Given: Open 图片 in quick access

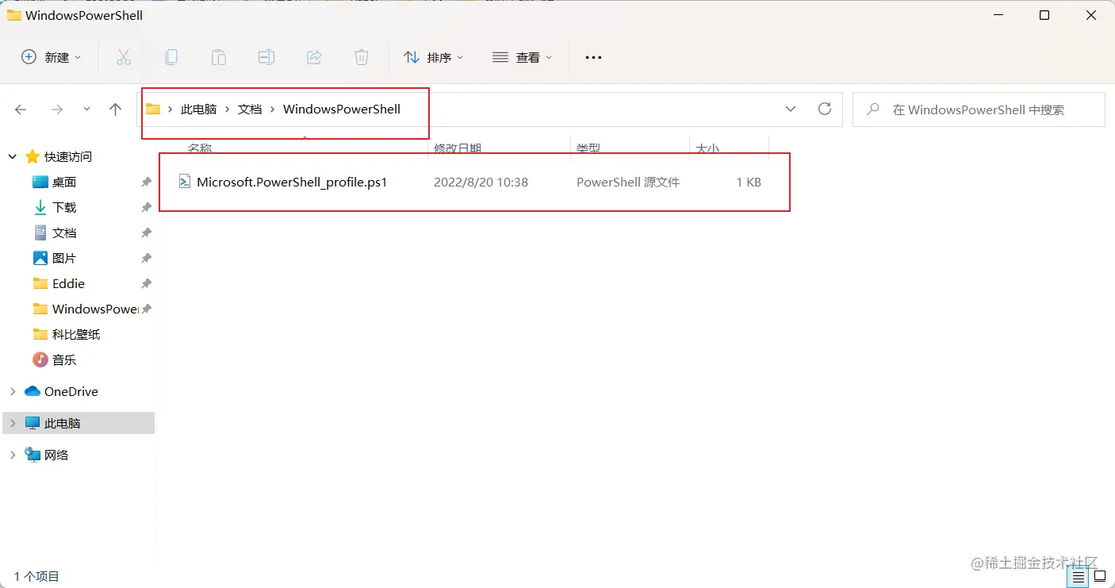Looking at the screenshot, I should coord(64,258).
